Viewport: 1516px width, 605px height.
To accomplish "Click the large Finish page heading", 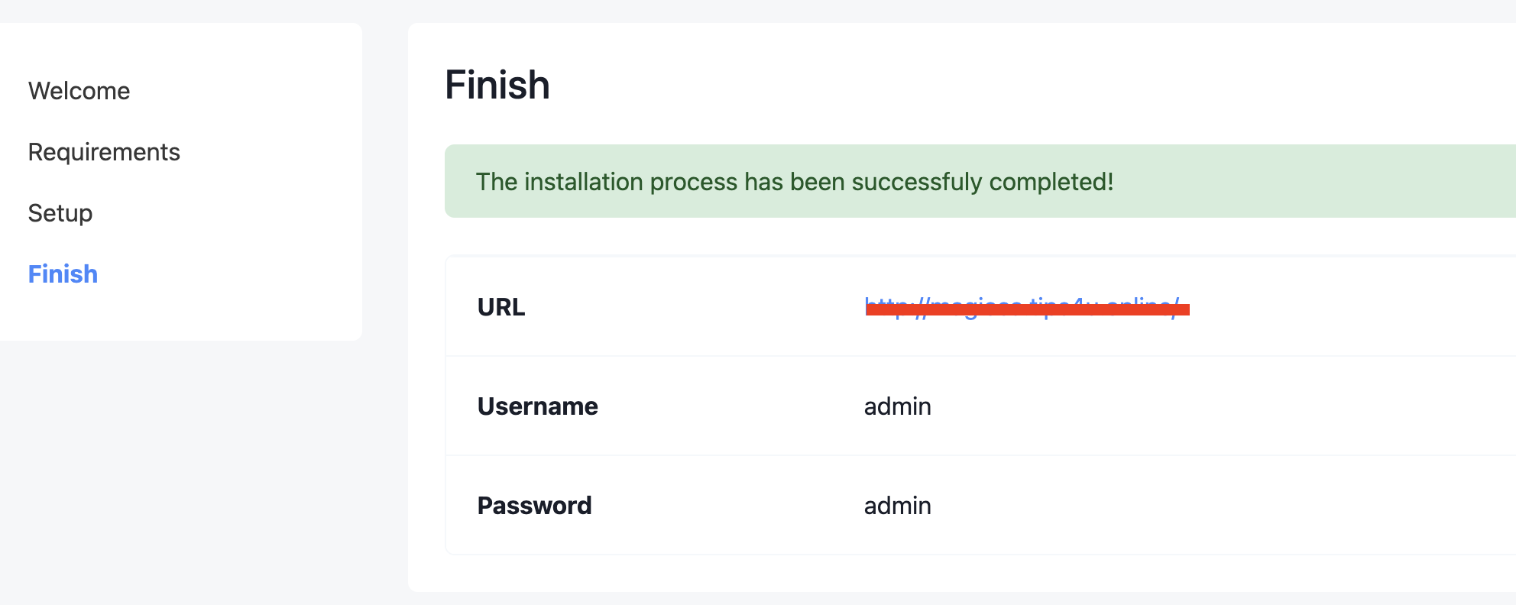I will tap(497, 85).
